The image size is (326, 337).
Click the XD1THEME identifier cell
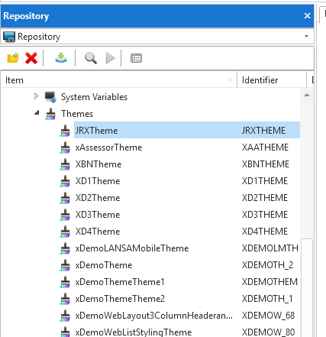tap(265, 181)
